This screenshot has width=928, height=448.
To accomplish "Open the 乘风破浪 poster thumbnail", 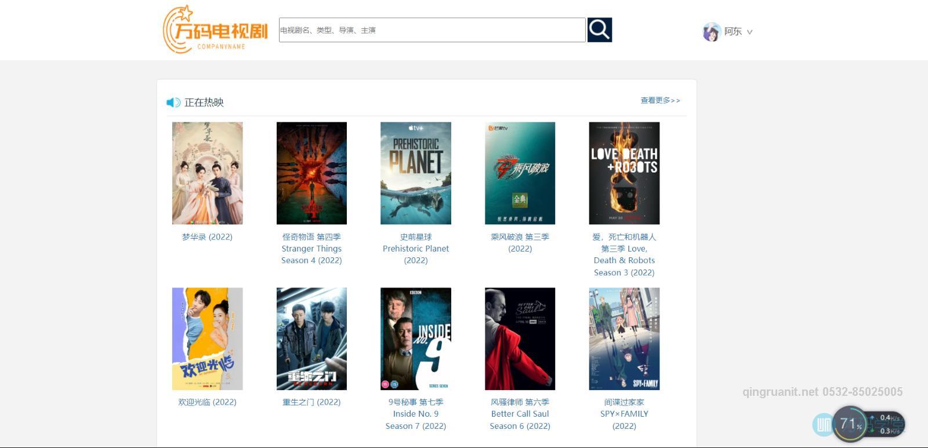I will [x=520, y=173].
